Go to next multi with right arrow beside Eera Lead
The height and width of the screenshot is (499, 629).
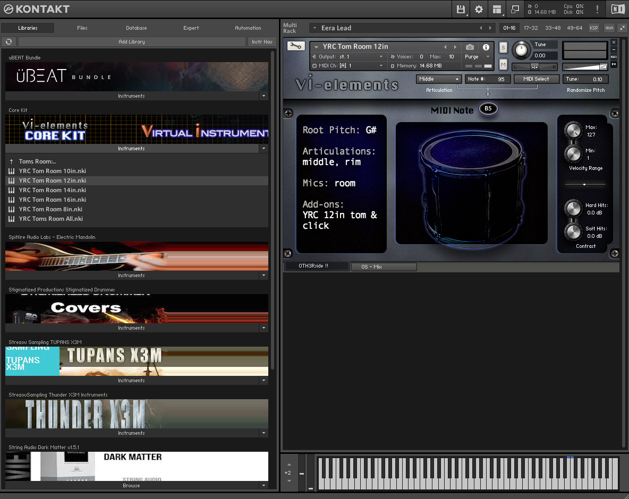(490, 28)
